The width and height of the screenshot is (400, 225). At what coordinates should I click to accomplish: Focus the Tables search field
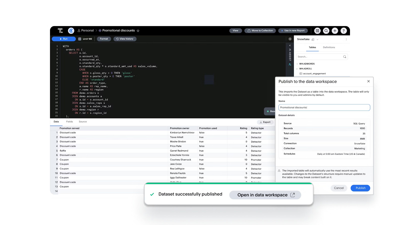pos(322,57)
